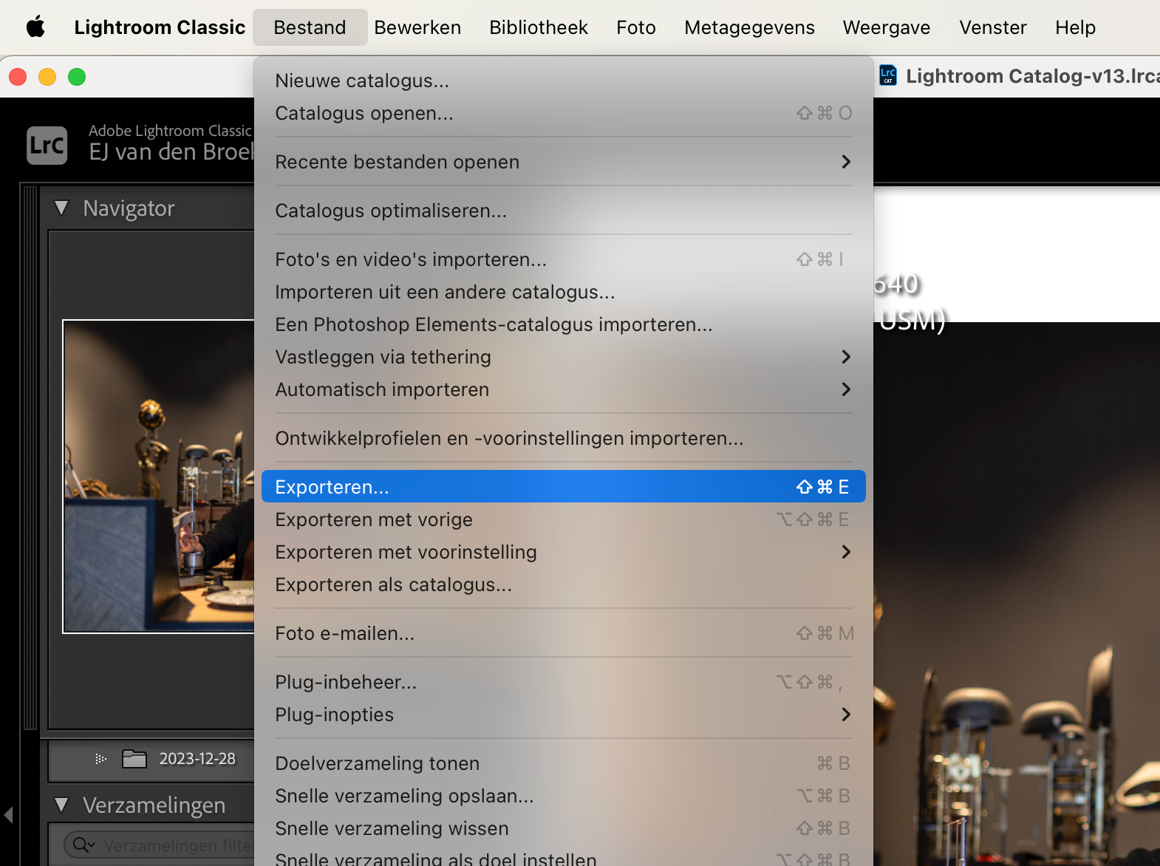
Task: Open the Venster menu
Action: 993,27
